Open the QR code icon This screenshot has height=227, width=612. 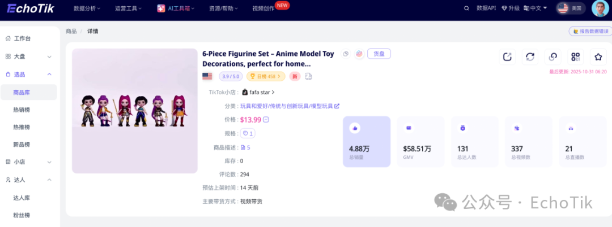click(x=575, y=56)
